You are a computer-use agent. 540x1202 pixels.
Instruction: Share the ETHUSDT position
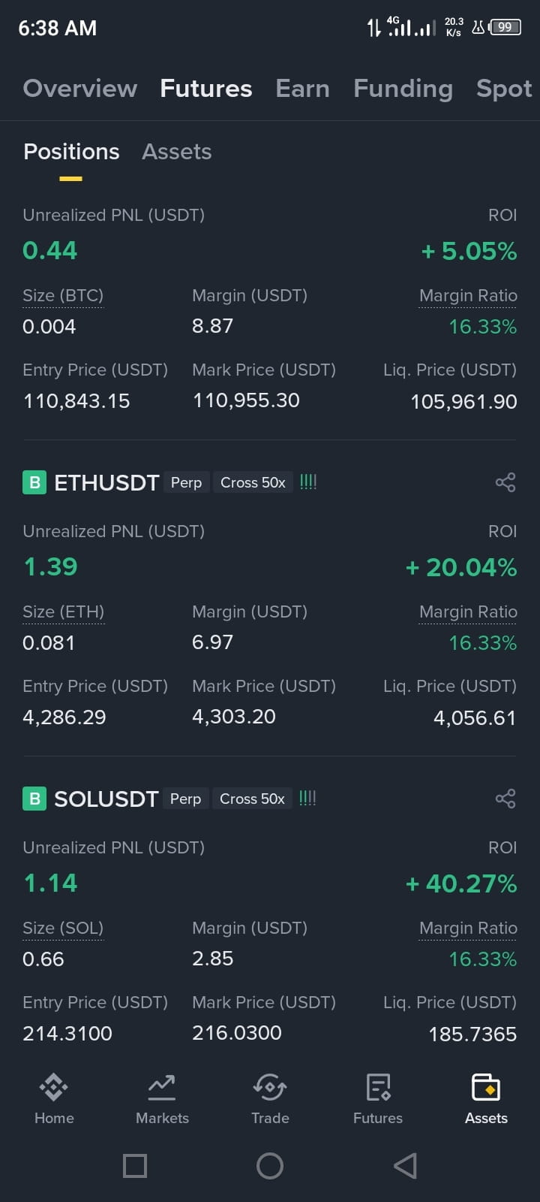pos(505,482)
